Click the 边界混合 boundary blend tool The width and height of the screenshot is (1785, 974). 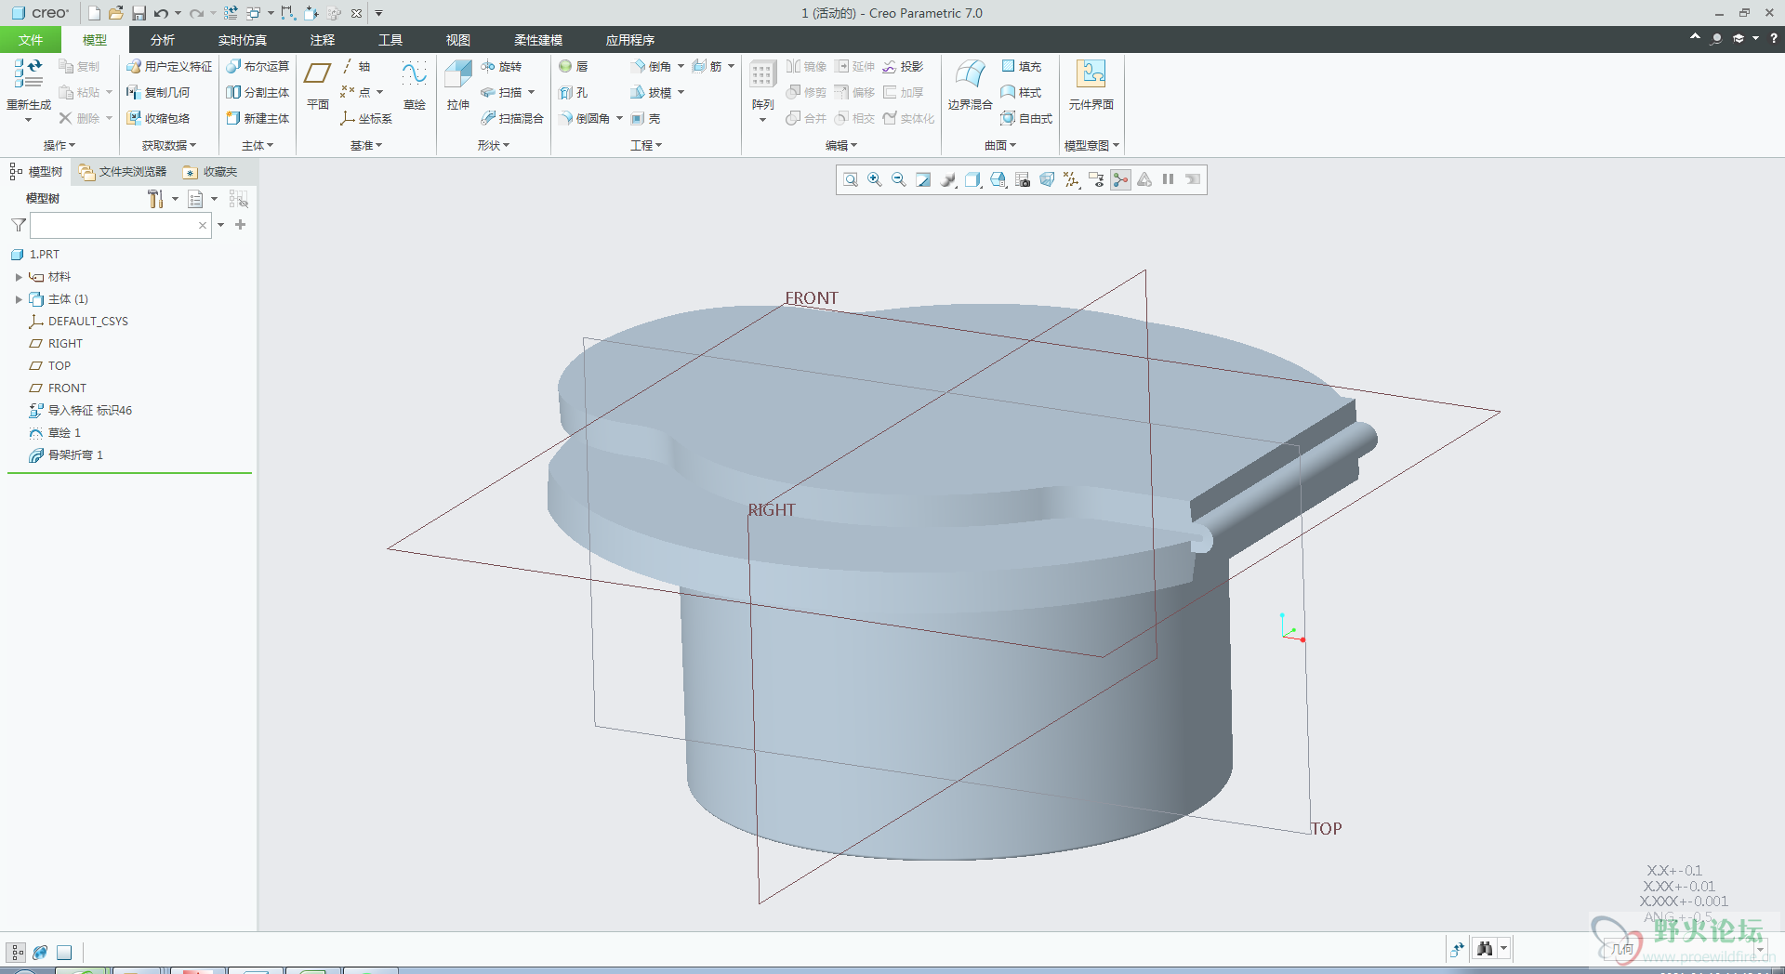[x=970, y=86]
